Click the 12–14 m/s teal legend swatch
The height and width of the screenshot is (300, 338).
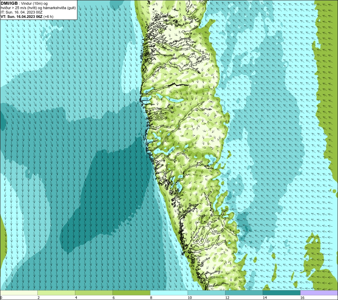[x=244, y=293]
